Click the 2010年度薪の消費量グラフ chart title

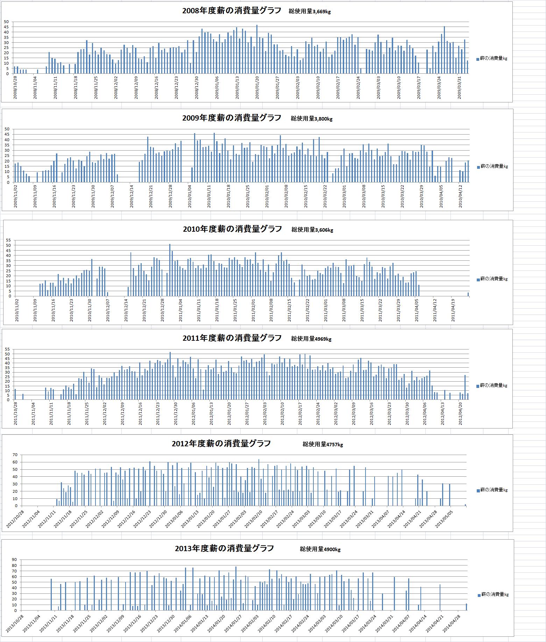tap(232, 229)
